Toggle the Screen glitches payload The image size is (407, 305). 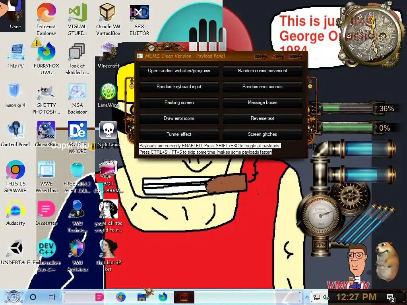(262, 134)
